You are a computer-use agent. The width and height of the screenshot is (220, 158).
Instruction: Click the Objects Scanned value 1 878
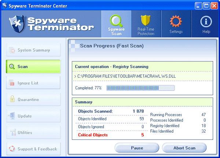138,111
